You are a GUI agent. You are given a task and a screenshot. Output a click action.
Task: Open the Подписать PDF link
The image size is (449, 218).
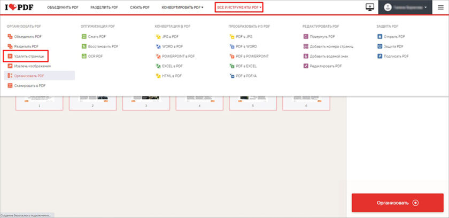396,56
